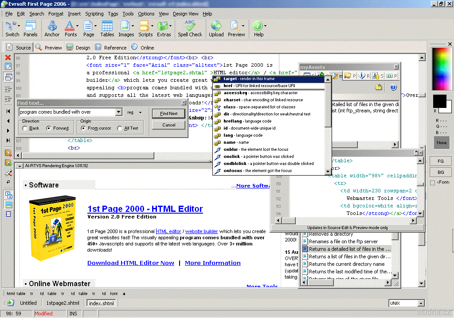
Task: Click the Spell Check toolbar icon
Action: [x=190, y=28]
